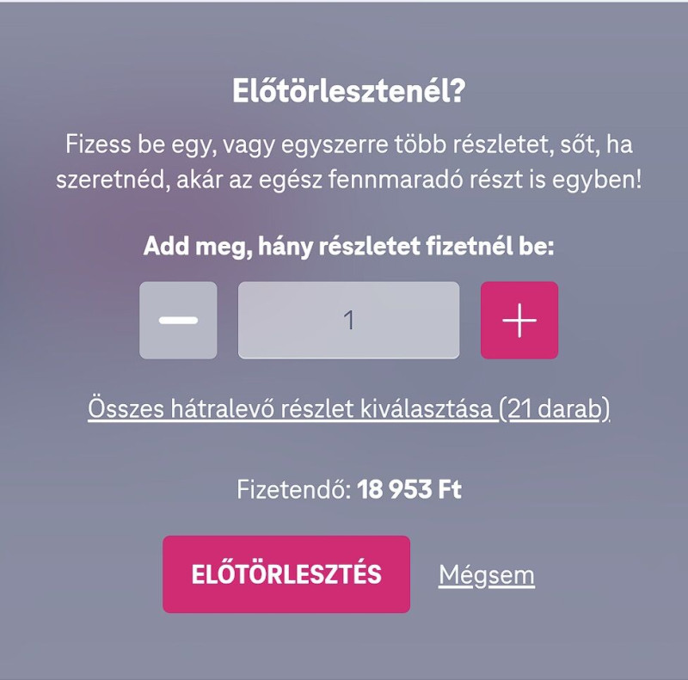Select all 21 remaining installments link
Screen dimensions: 688x680
point(348,408)
